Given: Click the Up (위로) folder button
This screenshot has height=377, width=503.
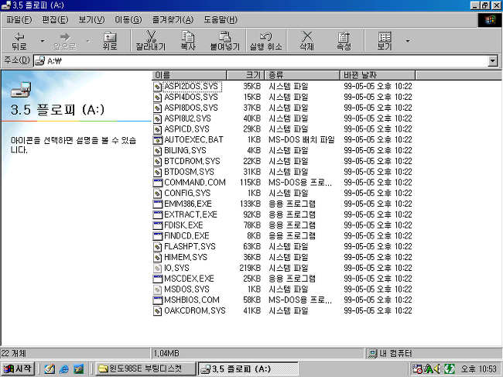Looking at the screenshot, I should (x=110, y=41).
